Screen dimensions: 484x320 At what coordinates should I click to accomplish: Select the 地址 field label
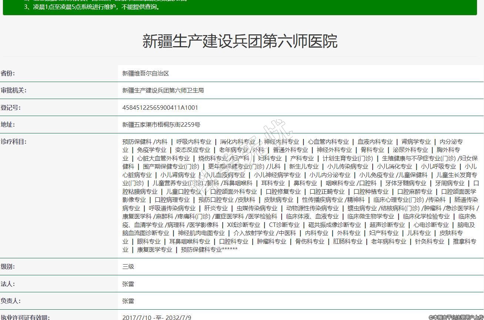[8, 125]
